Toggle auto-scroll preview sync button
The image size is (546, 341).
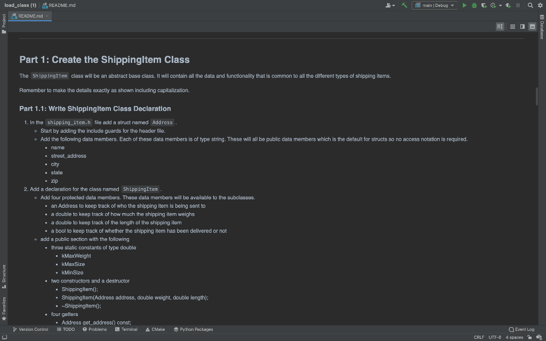[500, 27]
